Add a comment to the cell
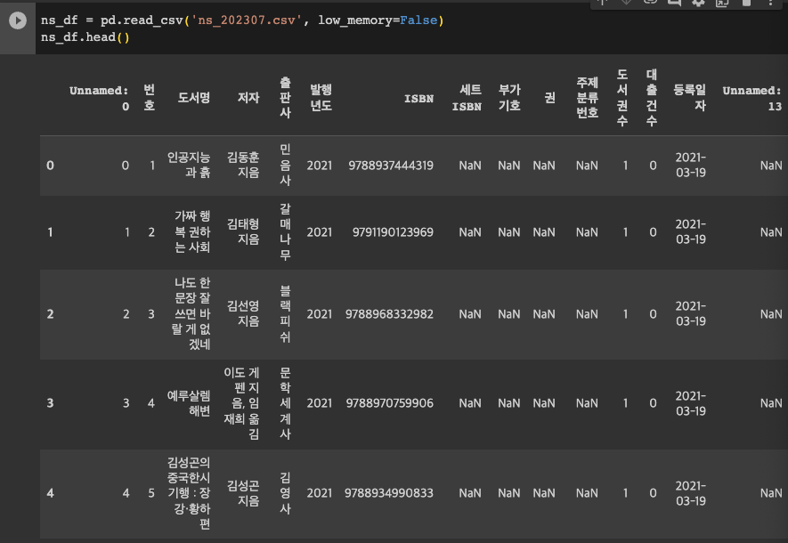The height and width of the screenshot is (543, 788). click(x=674, y=3)
